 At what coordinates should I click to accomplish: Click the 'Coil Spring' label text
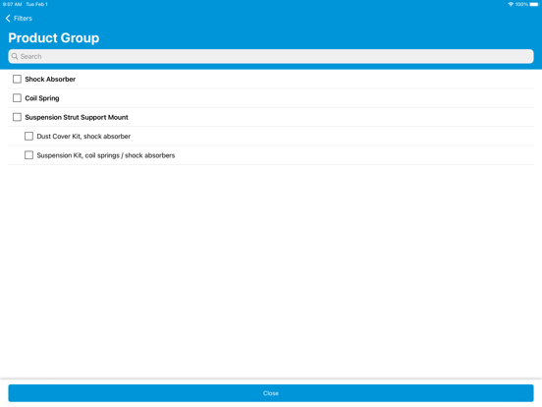(42, 98)
